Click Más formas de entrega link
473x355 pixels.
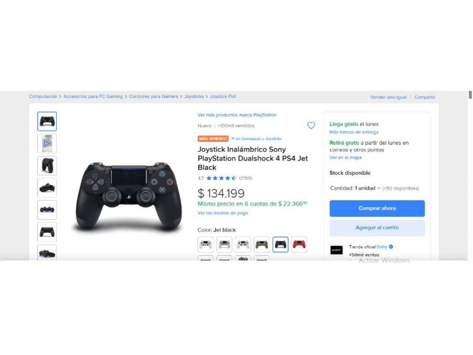[x=354, y=132]
